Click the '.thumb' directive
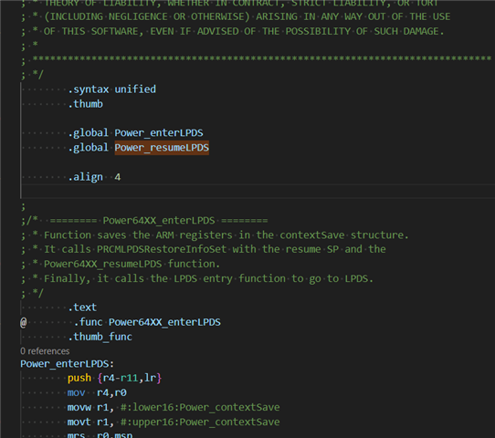This screenshot has width=495, height=438. pos(85,104)
